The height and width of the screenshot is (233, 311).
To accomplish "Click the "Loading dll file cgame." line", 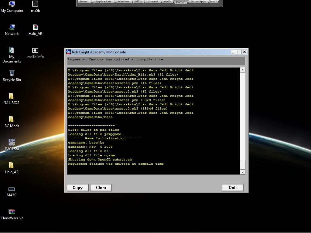I will (x=92, y=155).
